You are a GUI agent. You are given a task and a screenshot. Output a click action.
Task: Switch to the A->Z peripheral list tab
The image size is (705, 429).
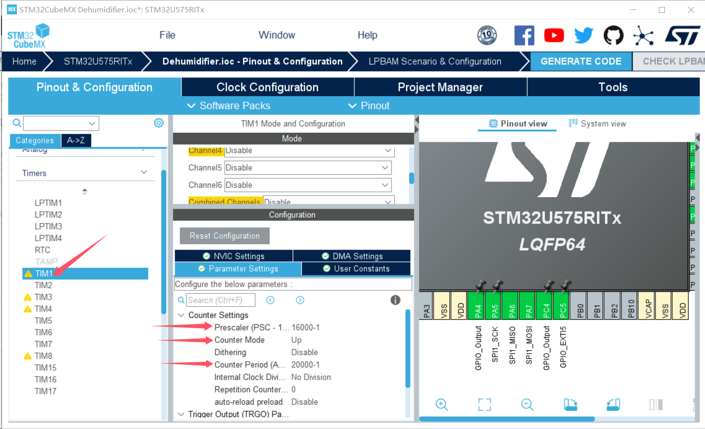76,140
